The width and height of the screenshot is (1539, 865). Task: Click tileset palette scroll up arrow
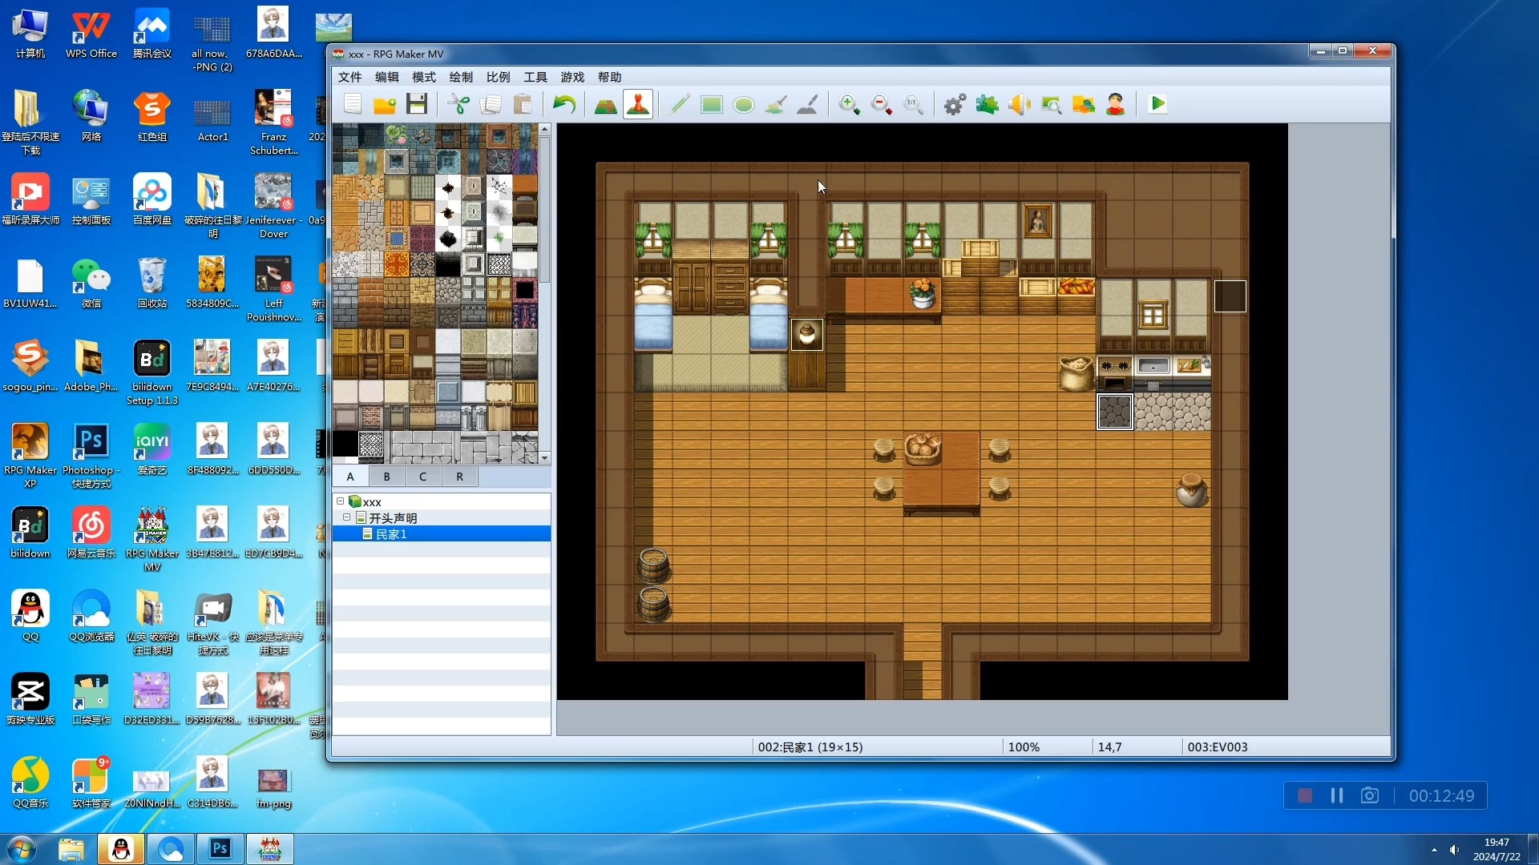pos(545,129)
